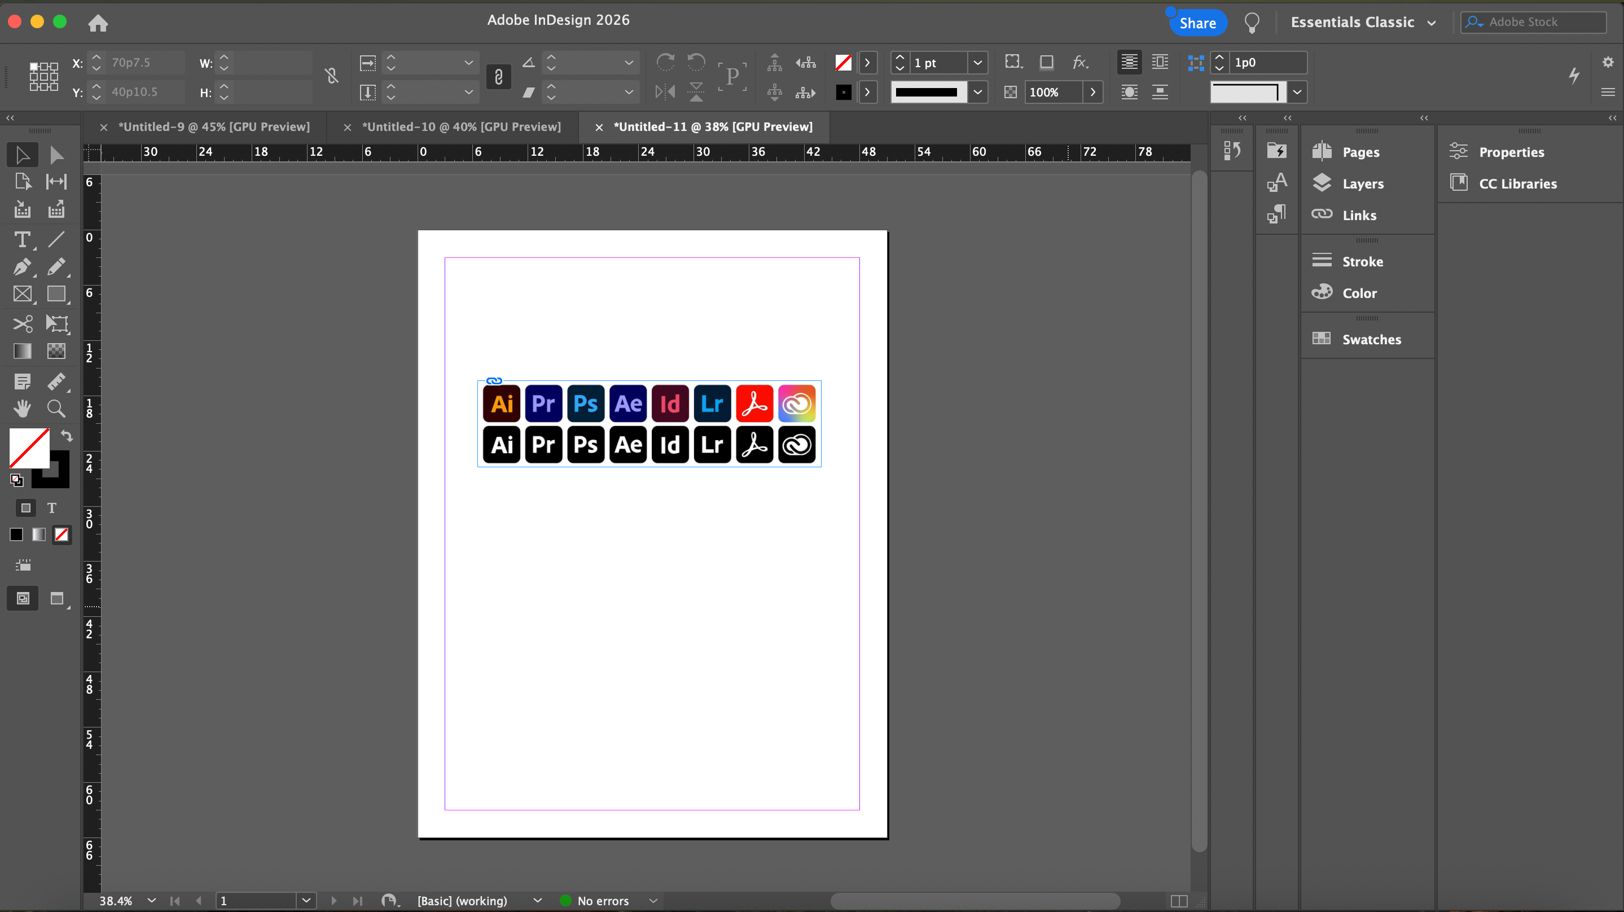Swap fill and stroke arrows
This screenshot has width=1624, height=912.
tap(67, 436)
